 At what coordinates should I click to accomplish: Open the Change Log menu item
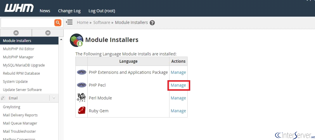point(69,11)
